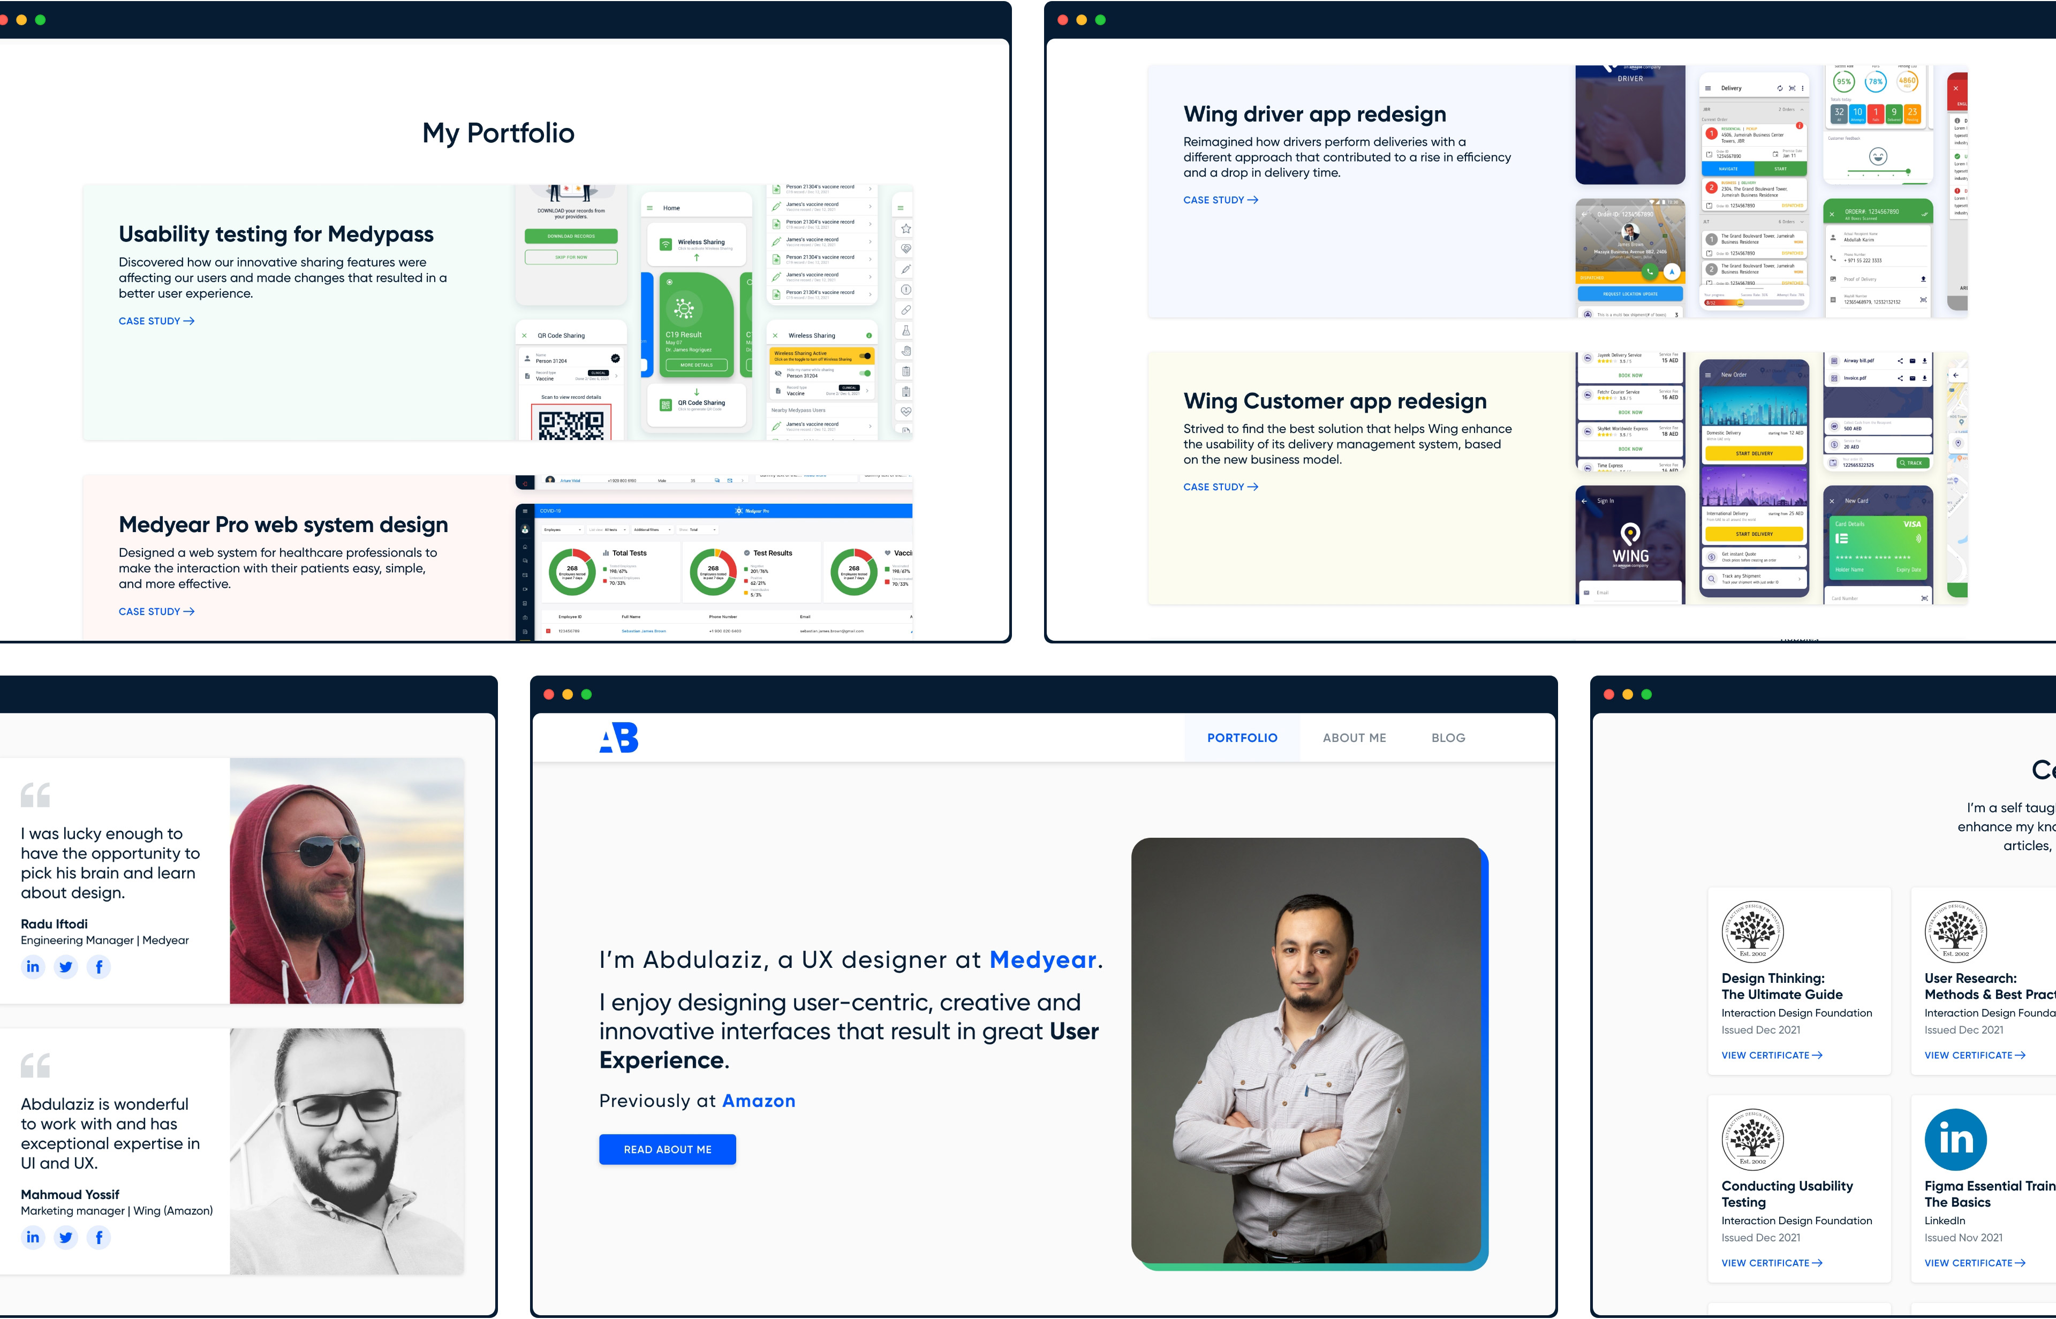Follow the Medyear link in the intro
2056x1319 pixels.
pyautogui.click(x=1042, y=959)
